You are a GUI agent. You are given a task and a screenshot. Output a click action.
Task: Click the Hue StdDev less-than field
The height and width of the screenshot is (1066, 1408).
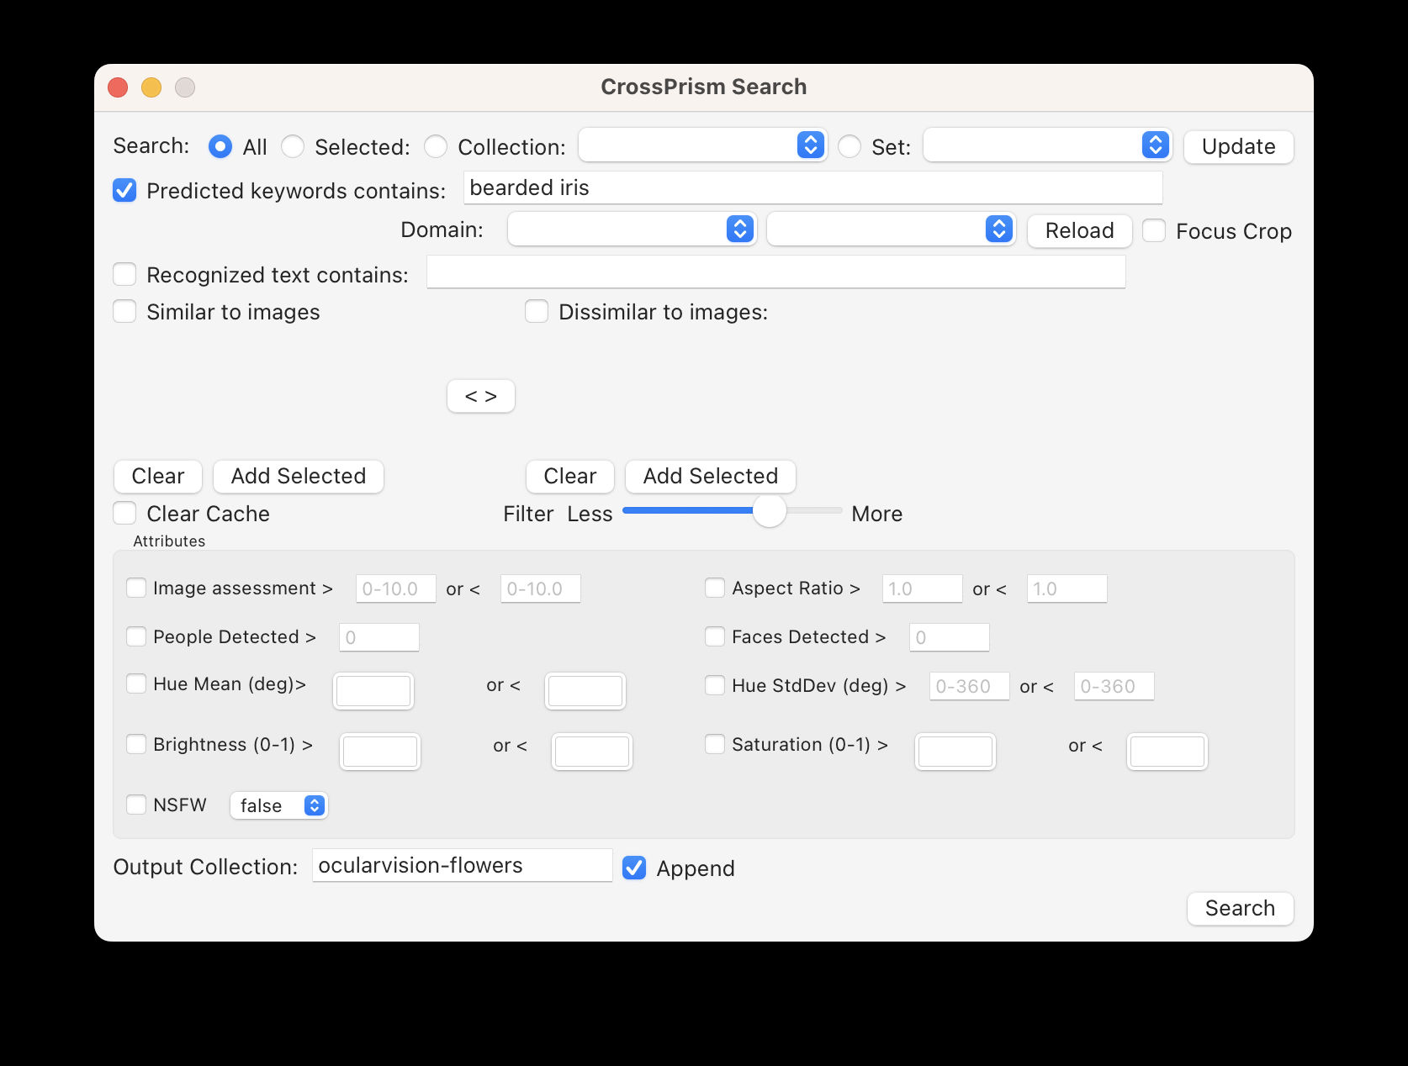pyautogui.click(x=1114, y=686)
